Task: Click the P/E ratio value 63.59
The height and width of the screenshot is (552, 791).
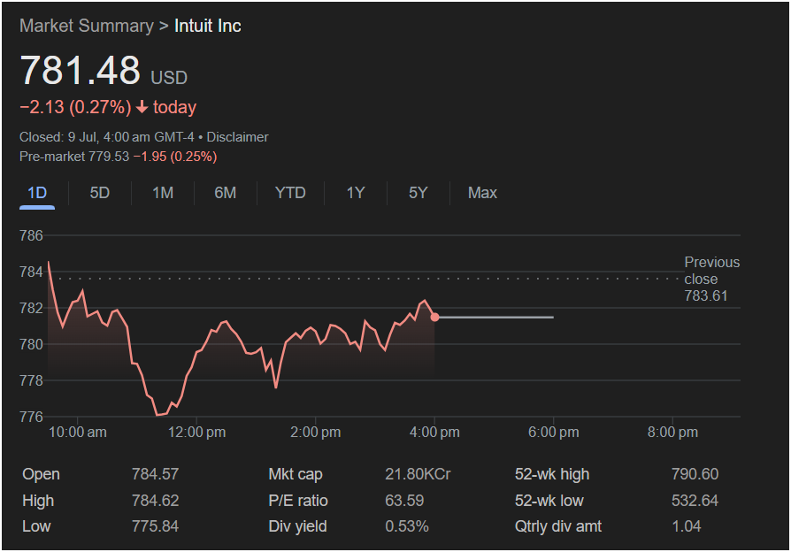Action: tap(404, 501)
